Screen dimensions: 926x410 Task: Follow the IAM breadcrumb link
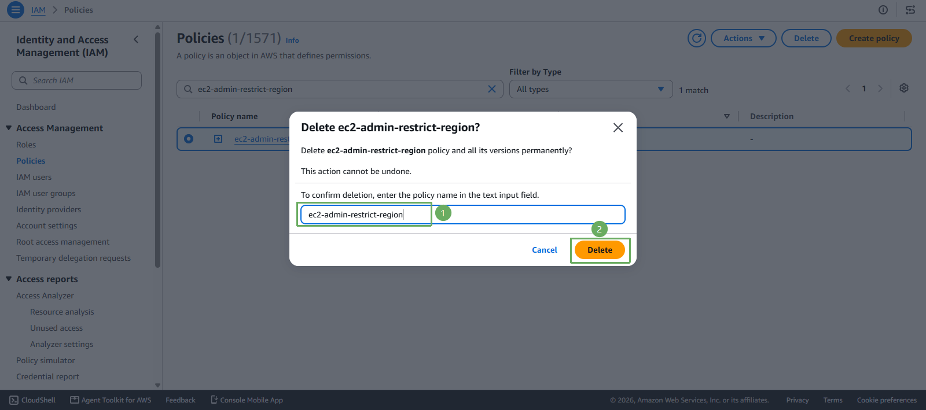point(38,10)
